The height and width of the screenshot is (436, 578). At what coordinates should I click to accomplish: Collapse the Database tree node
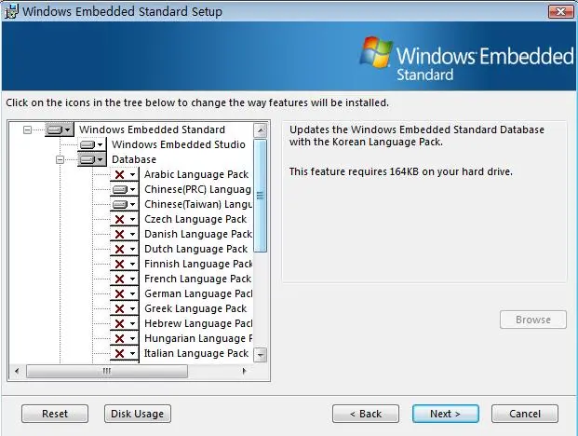[60, 159]
